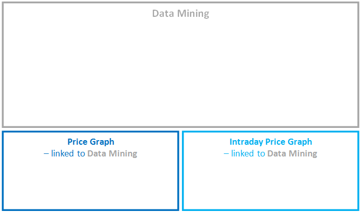Click the word 'Mining' in top title
This screenshot has height=213, width=362.
[193, 14]
